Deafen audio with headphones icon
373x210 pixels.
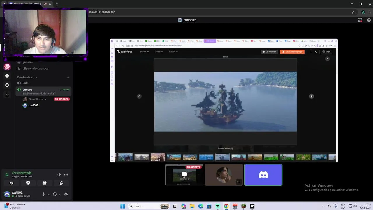(x=55, y=194)
